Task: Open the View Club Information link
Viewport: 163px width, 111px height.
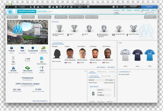Action: click(40, 101)
